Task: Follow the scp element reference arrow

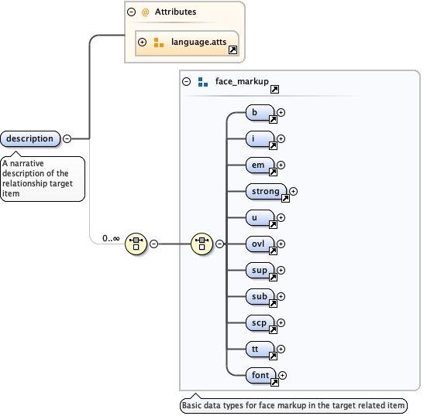Action: click(273, 330)
